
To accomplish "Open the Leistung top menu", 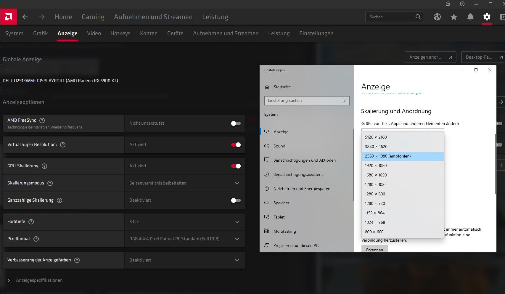I will coord(215,17).
